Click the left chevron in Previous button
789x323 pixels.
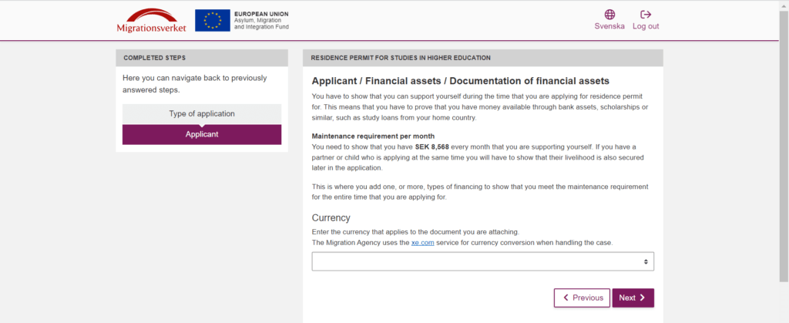[x=566, y=298]
